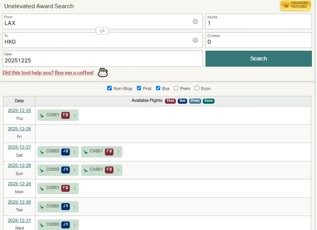The image size is (317, 230).
Task: Open the Buy me a coffee link
Action: [48, 73]
